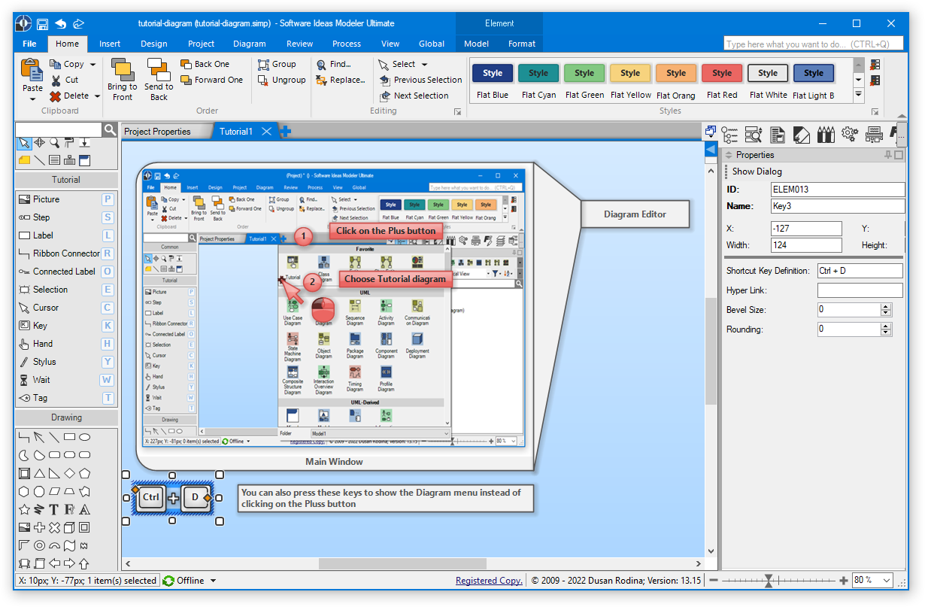The height and width of the screenshot is (607, 925).
Task: Move selection Back One
Action: tap(205, 64)
